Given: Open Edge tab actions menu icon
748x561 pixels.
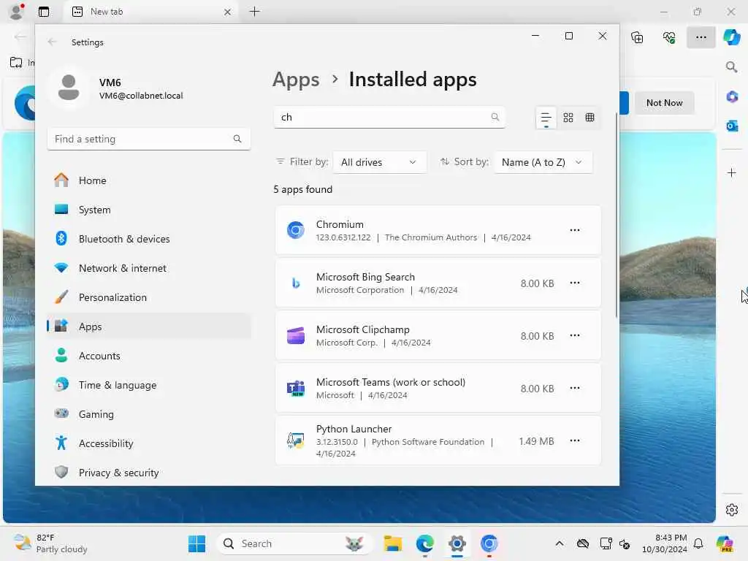Looking at the screenshot, I should coord(44,12).
